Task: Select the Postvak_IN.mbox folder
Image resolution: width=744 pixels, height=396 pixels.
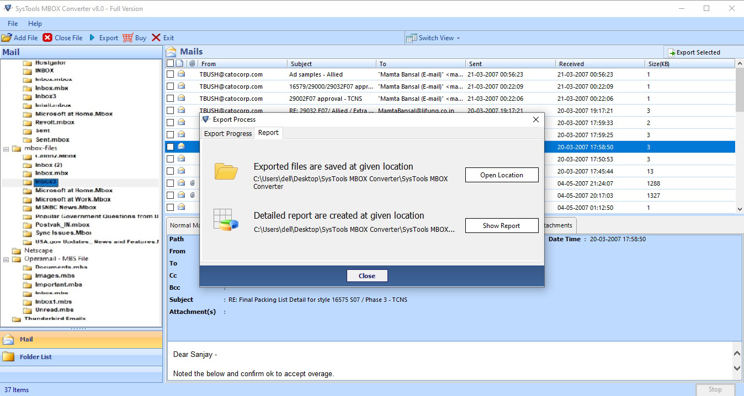Action: (62, 225)
